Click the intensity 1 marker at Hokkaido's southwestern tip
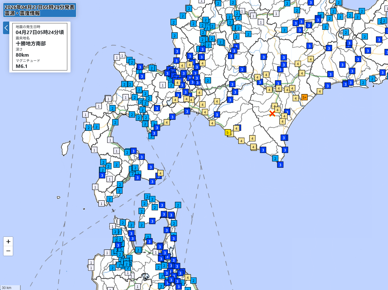388x290 pixels. pos(101,204)
